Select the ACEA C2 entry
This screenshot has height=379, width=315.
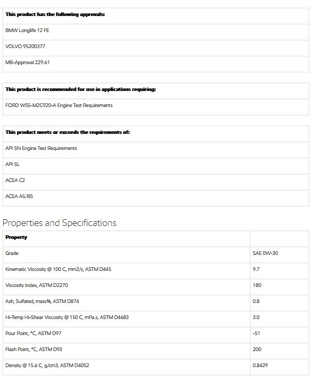click(x=15, y=180)
